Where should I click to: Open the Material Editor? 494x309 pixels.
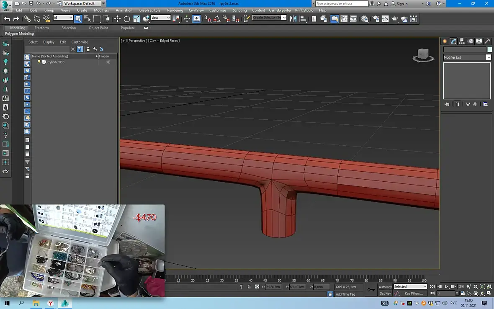365,19
